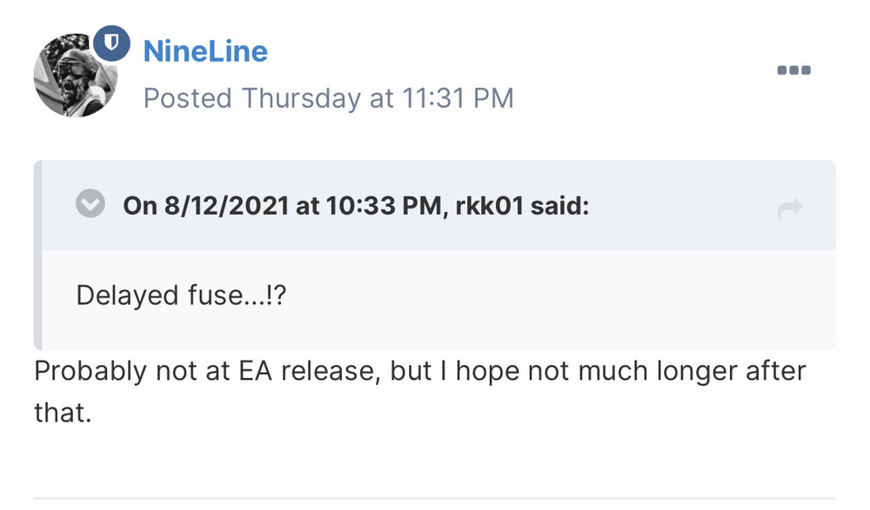The width and height of the screenshot is (870, 510).
Task: Click "said:" at the quote header end
Action: pyautogui.click(x=559, y=207)
